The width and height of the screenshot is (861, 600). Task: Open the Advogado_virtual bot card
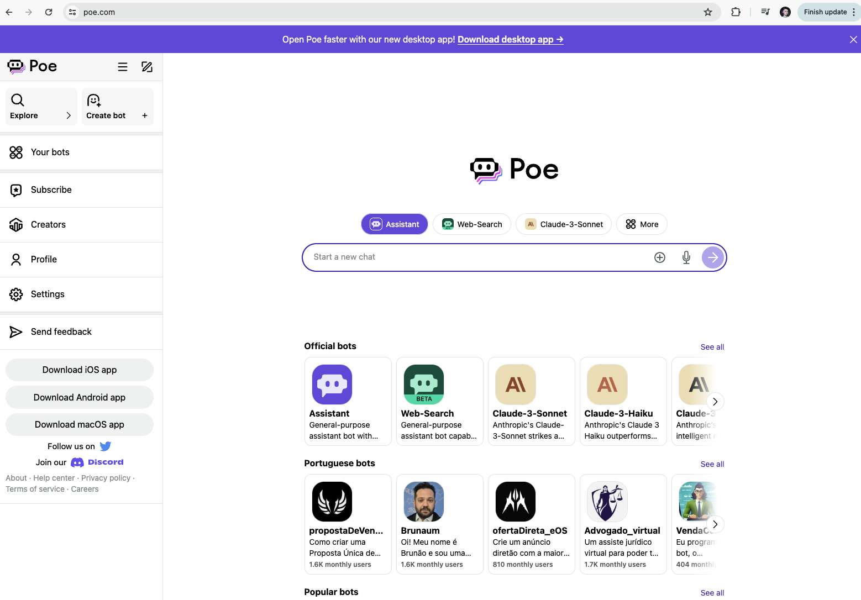pyautogui.click(x=623, y=524)
